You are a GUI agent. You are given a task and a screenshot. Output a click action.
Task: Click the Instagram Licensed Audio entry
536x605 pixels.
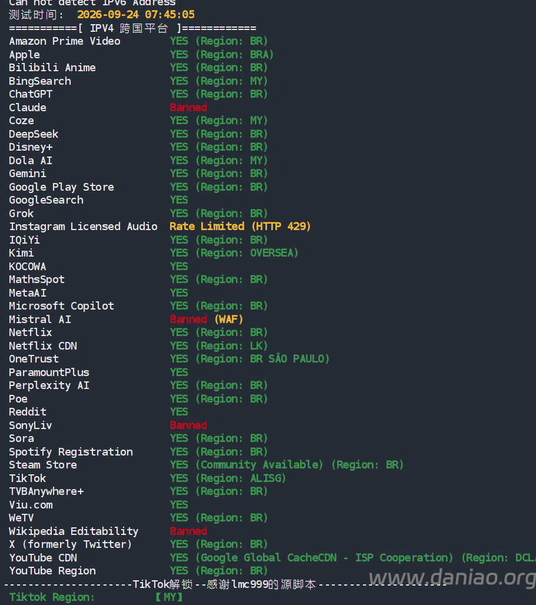point(84,227)
